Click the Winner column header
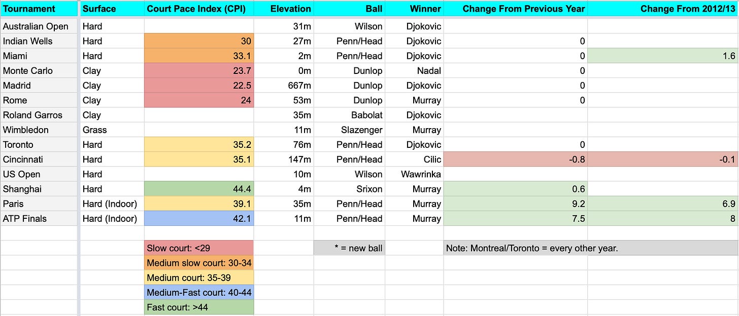This screenshot has width=739, height=316. [x=414, y=9]
